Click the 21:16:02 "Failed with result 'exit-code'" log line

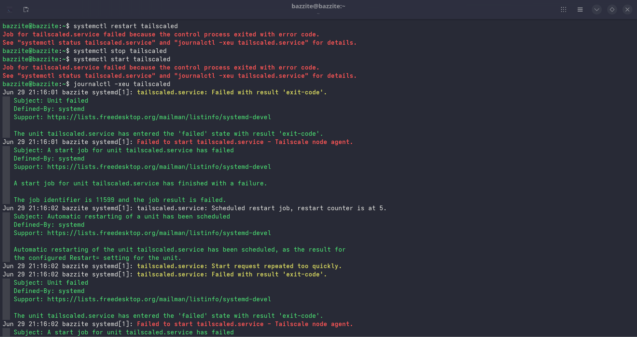click(165, 274)
